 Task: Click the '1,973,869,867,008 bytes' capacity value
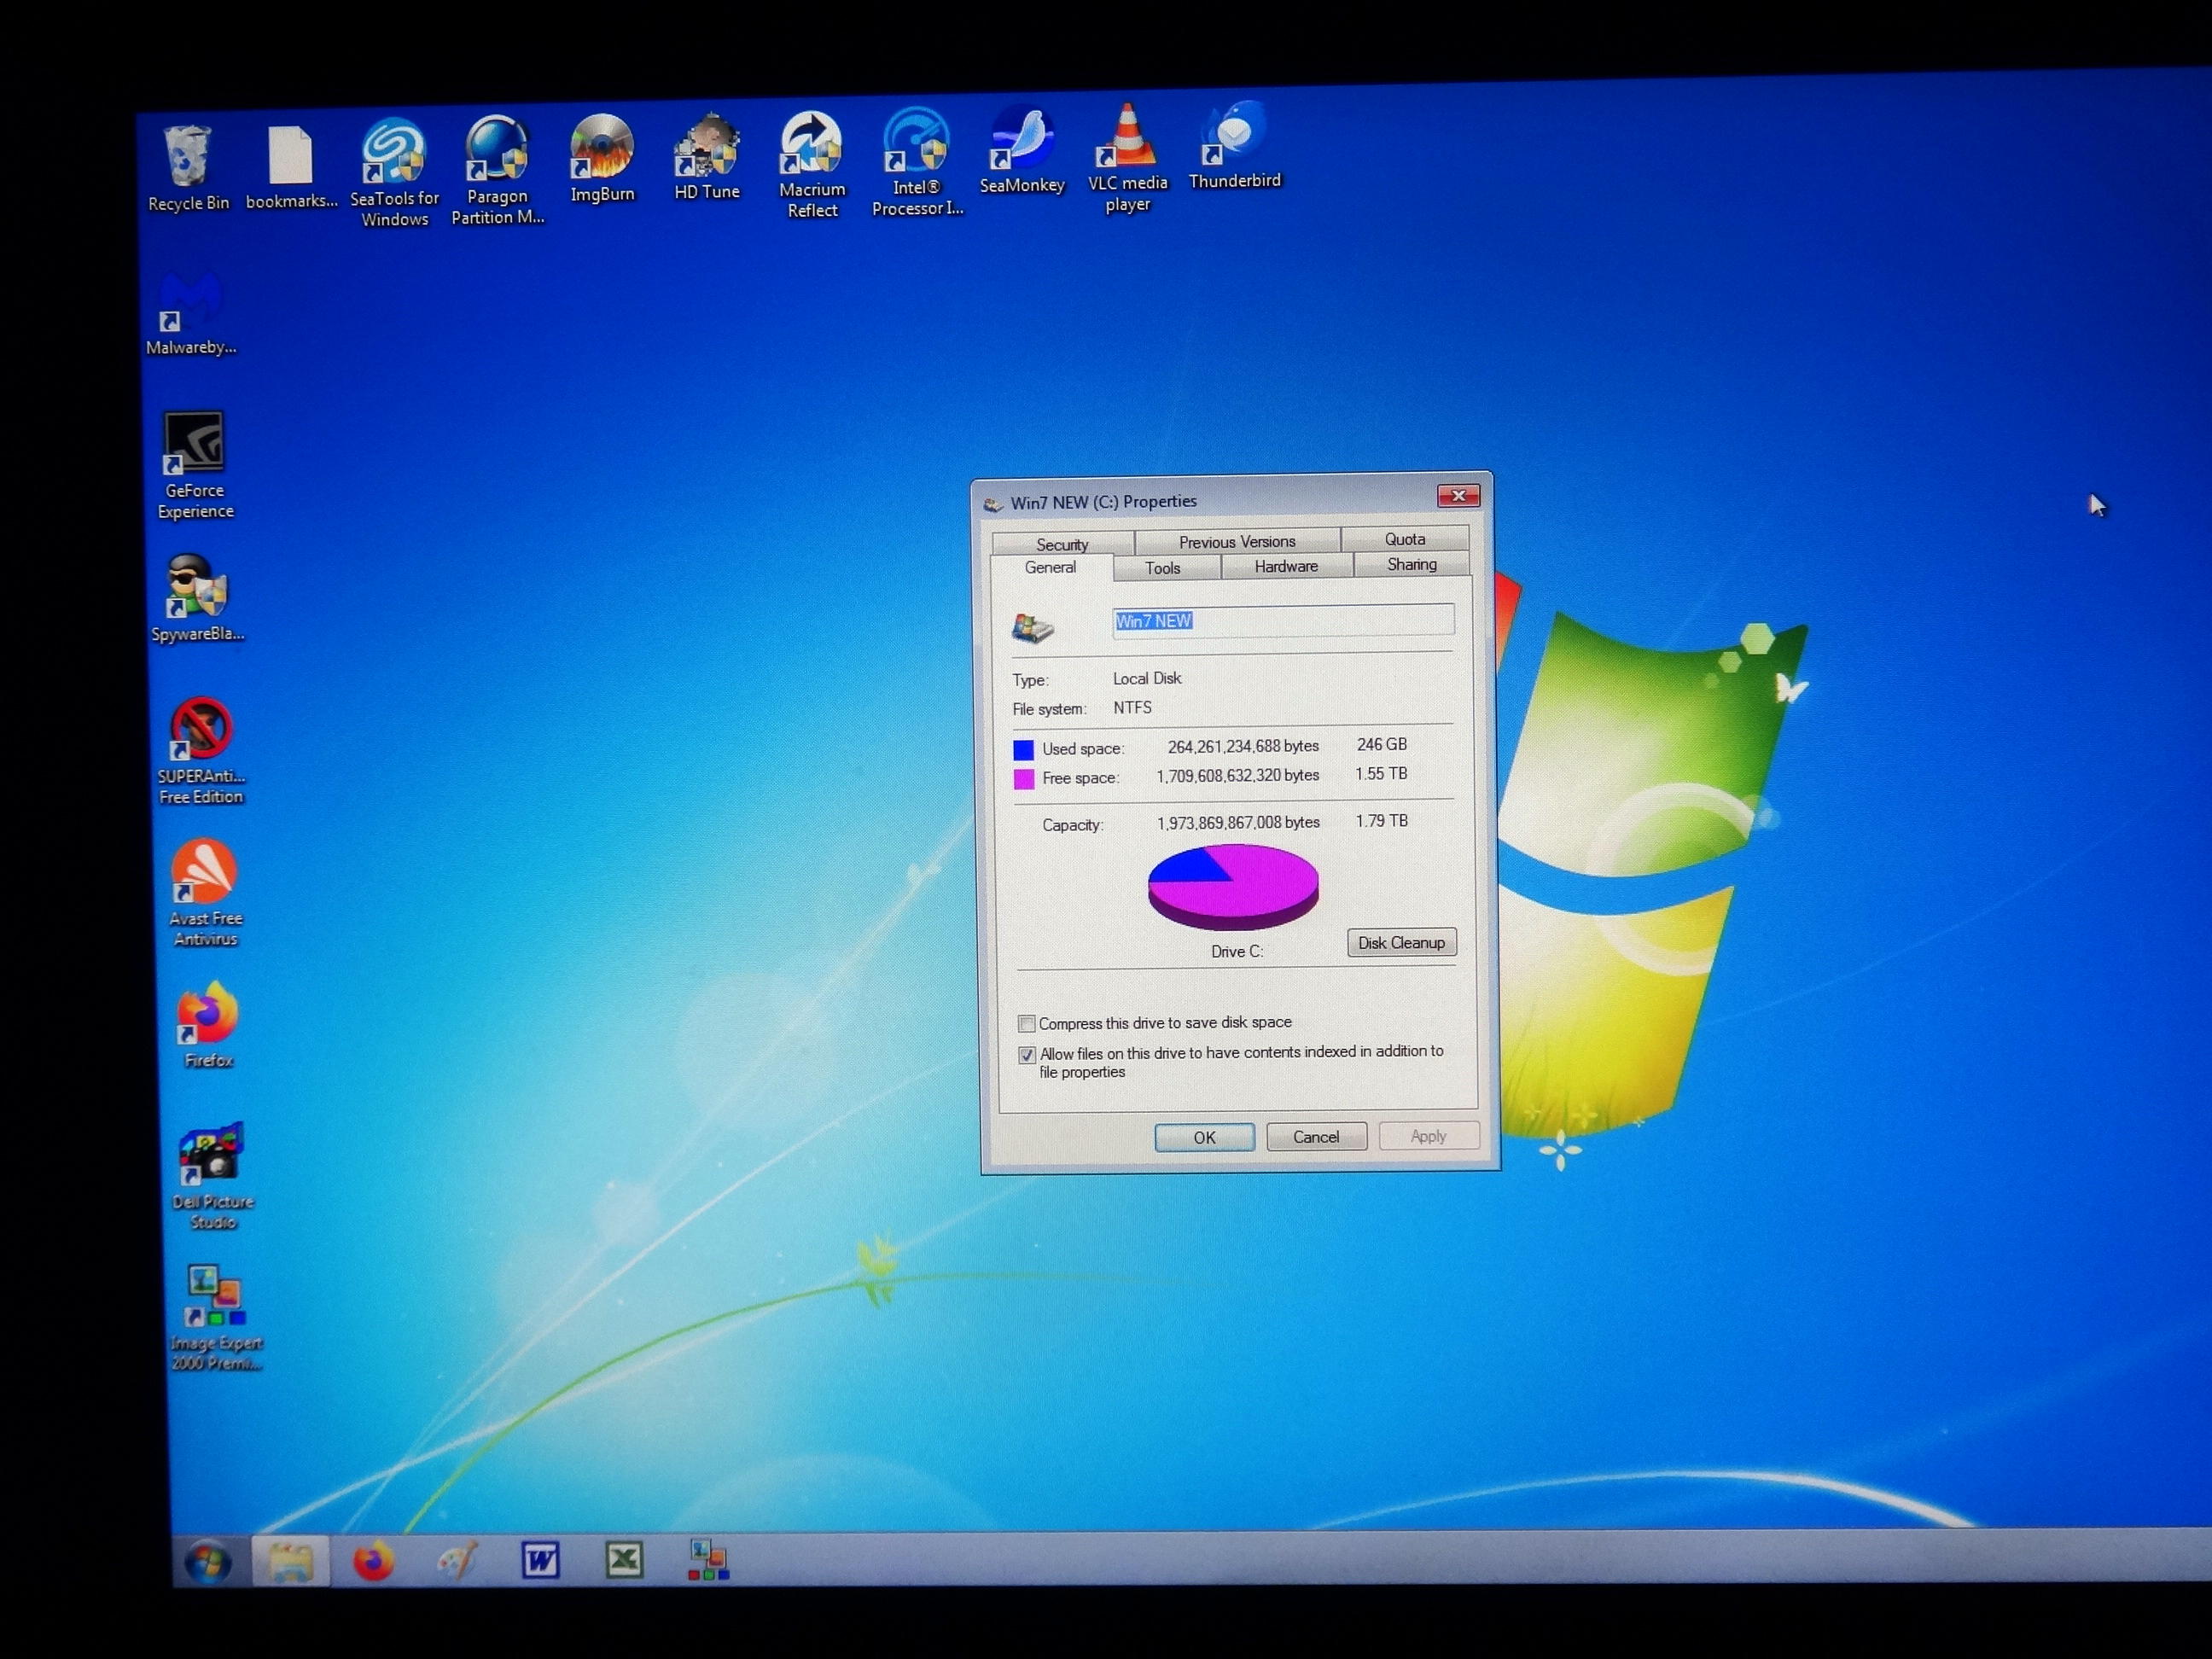1238,822
